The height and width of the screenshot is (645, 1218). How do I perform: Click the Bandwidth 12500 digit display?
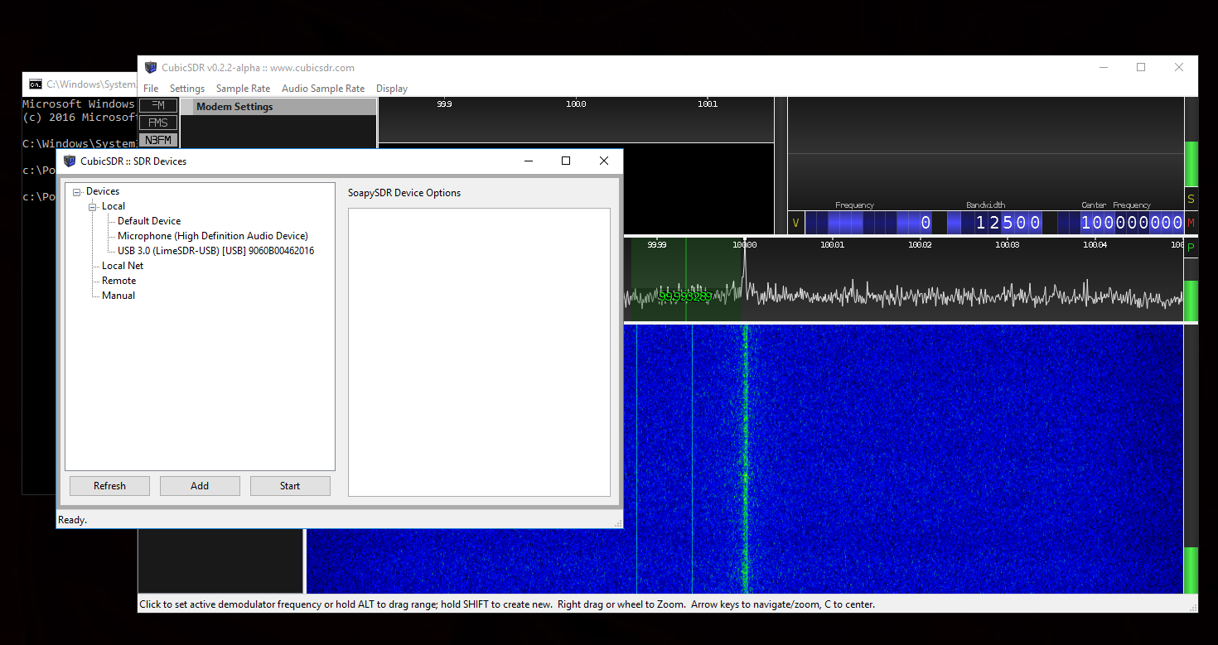pyautogui.click(x=994, y=223)
